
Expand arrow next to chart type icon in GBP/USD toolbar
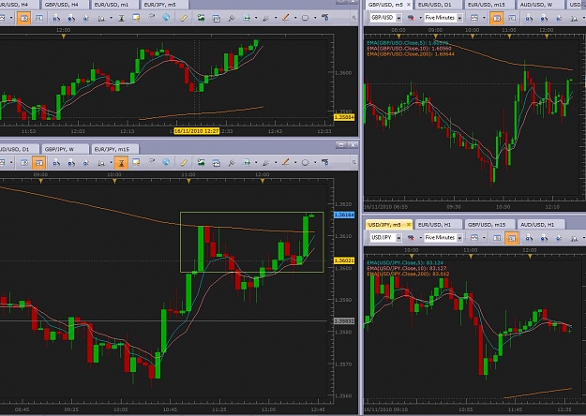click(x=484, y=18)
